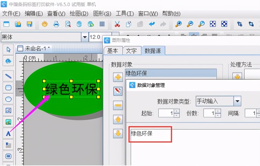Click the green database icon

pyautogui.click(x=91, y=24)
